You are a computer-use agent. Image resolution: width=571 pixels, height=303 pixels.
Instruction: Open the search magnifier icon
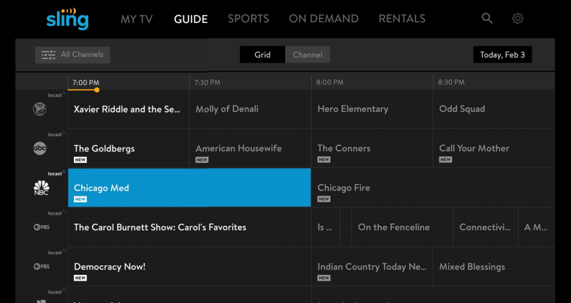click(487, 18)
